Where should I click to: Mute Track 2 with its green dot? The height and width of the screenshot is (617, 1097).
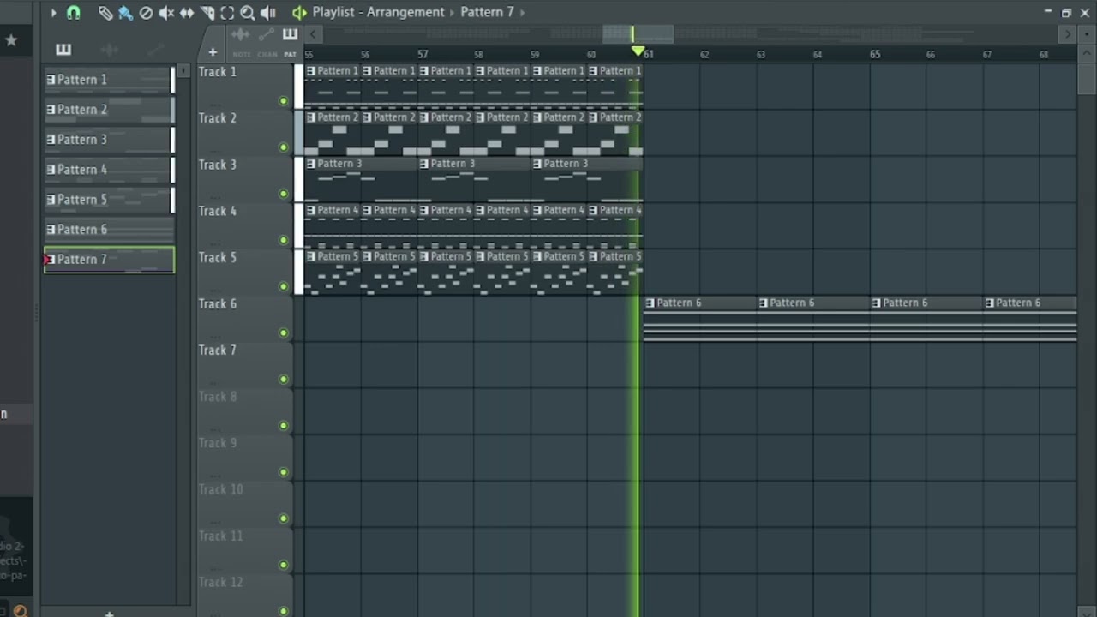(284, 147)
